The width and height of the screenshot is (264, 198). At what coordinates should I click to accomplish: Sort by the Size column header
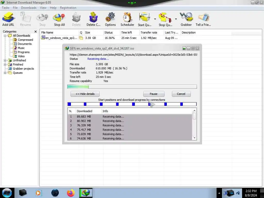(x=94, y=32)
